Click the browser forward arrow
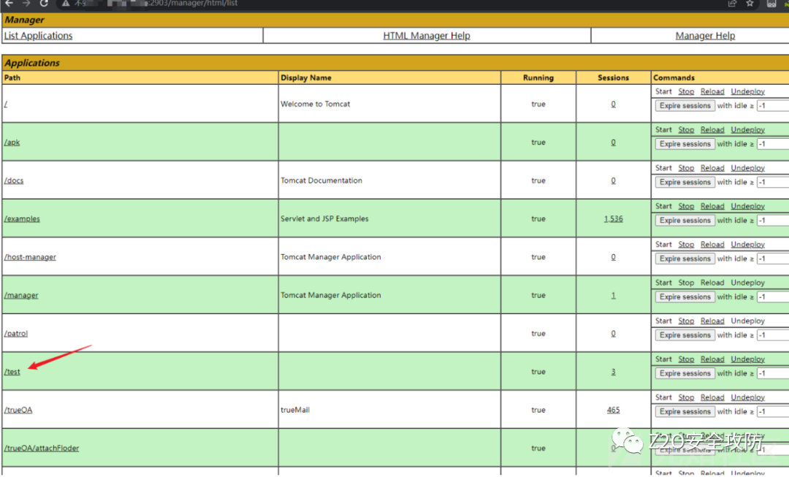This screenshot has width=789, height=477. click(x=27, y=3)
